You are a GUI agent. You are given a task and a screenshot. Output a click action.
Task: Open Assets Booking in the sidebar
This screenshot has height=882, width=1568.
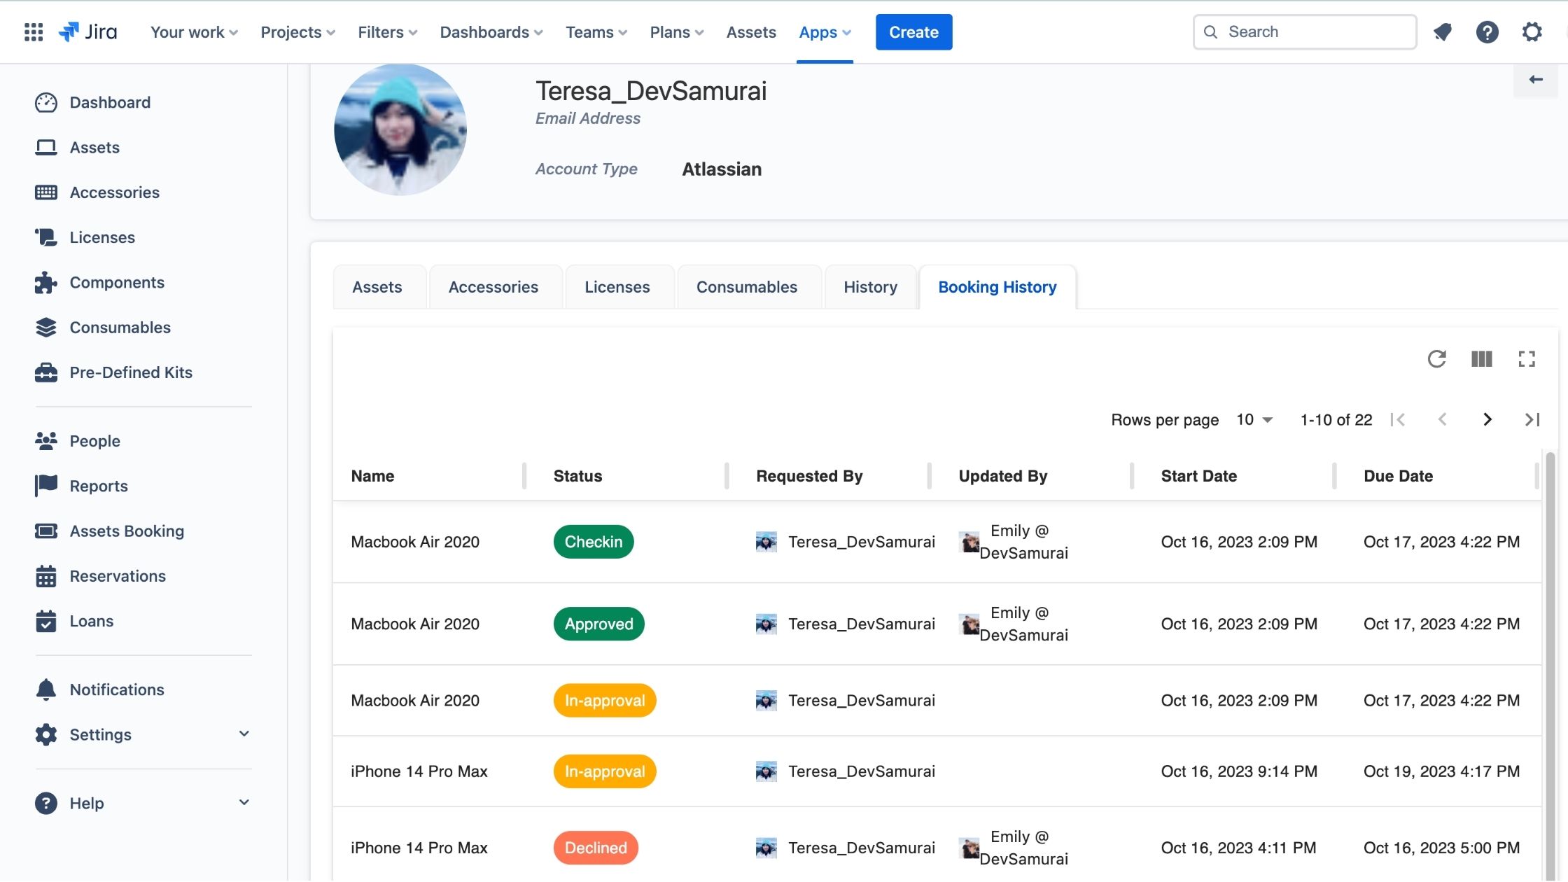127,531
